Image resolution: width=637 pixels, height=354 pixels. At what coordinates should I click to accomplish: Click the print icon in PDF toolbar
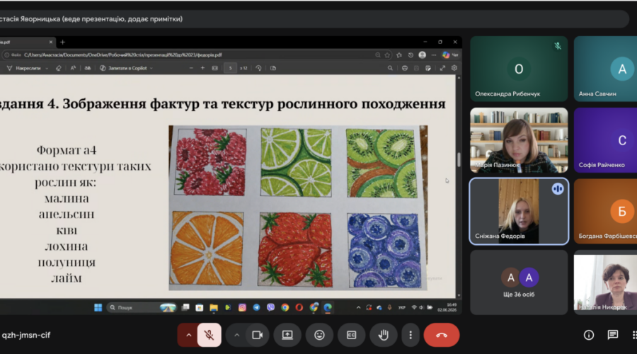pyautogui.click(x=405, y=68)
